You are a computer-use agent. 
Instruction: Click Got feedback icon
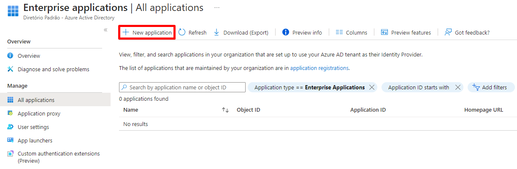click(x=449, y=32)
